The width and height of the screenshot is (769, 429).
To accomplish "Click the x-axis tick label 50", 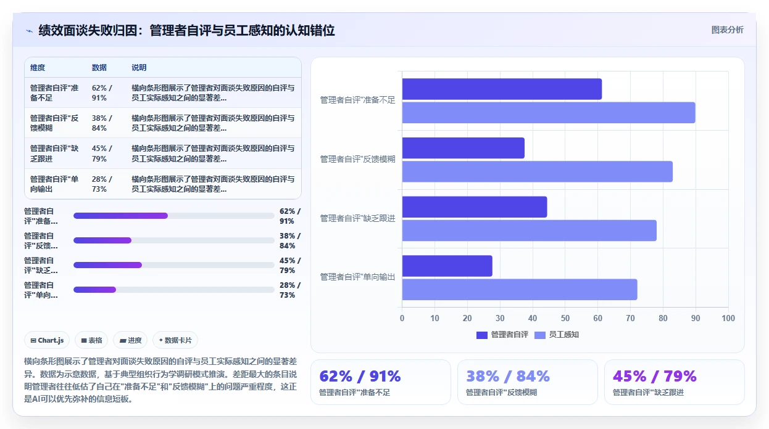I will 565,318.
